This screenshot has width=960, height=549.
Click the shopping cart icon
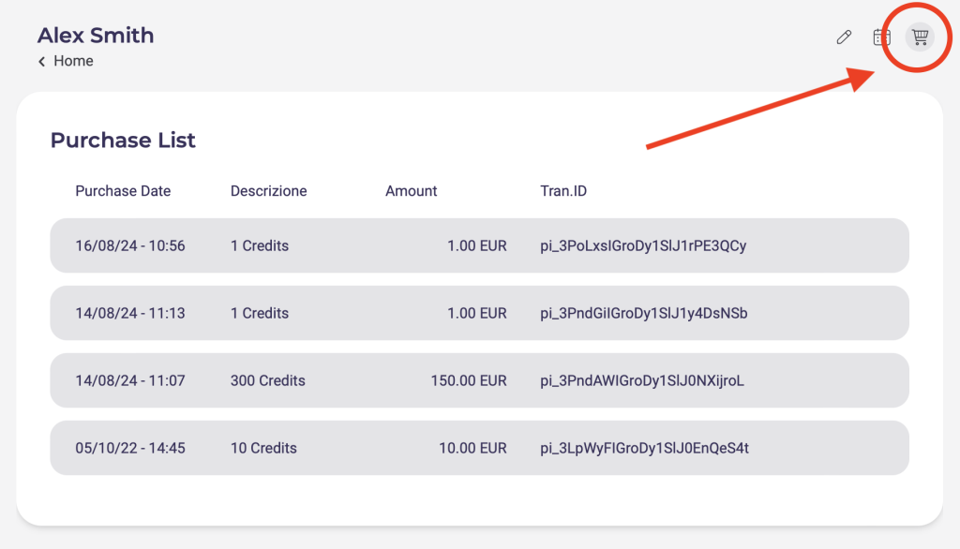pyautogui.click(x=921, y=37)
